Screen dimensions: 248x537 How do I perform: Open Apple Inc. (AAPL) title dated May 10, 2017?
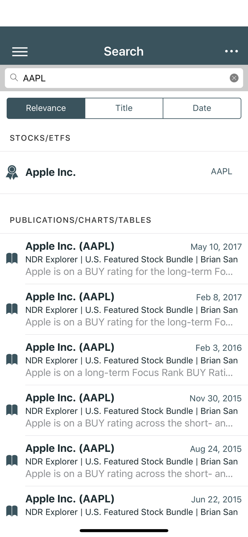(70, 246)
